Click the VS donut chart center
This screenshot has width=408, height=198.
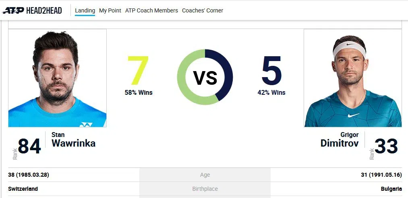205,78
